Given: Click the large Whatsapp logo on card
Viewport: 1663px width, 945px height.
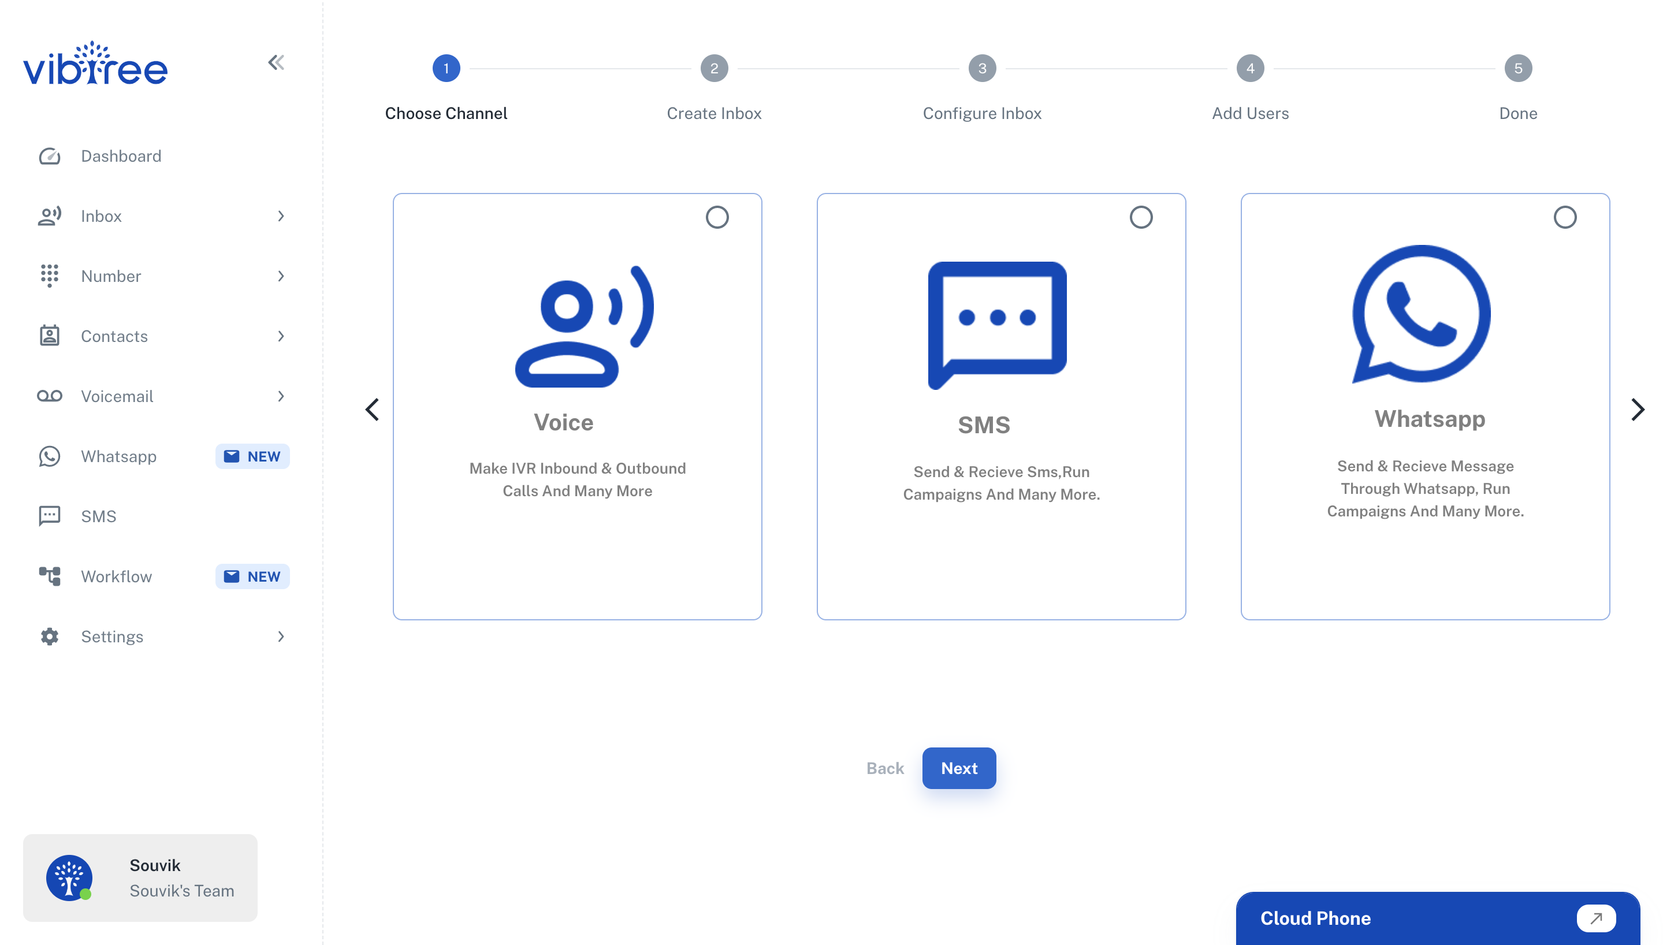Looking at the screenshot, I should tap(1421, 314).
